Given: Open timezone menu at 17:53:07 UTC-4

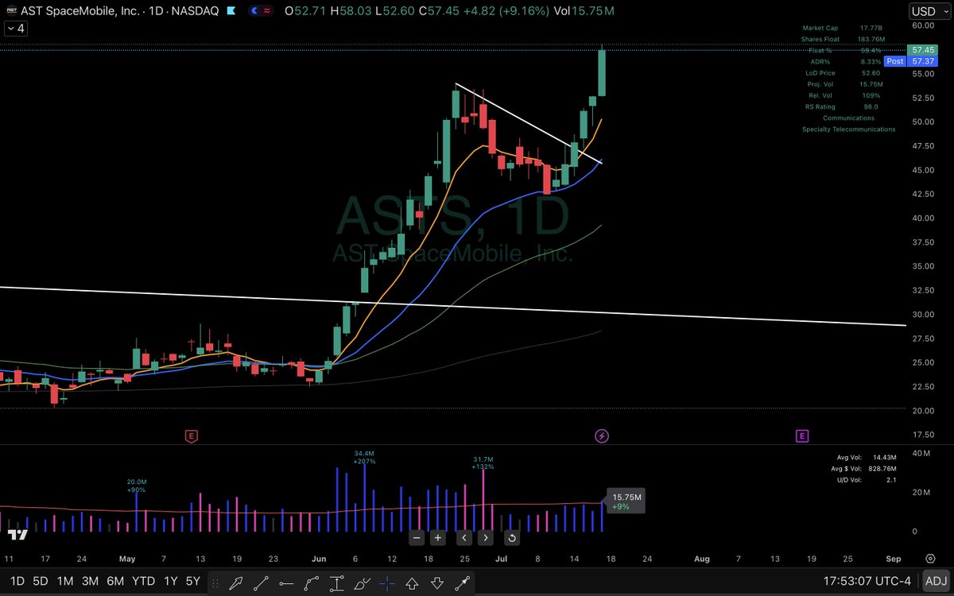Looking at the screenshot, I should tap(868, 582).
